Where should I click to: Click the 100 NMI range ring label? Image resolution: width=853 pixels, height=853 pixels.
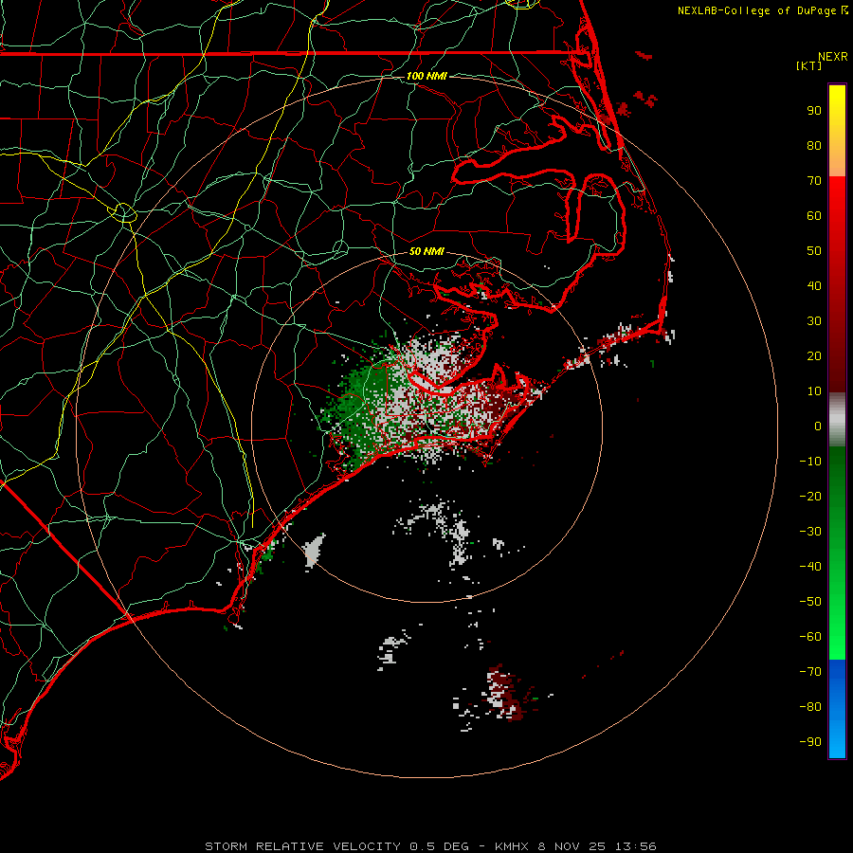(x=426, y=76)
